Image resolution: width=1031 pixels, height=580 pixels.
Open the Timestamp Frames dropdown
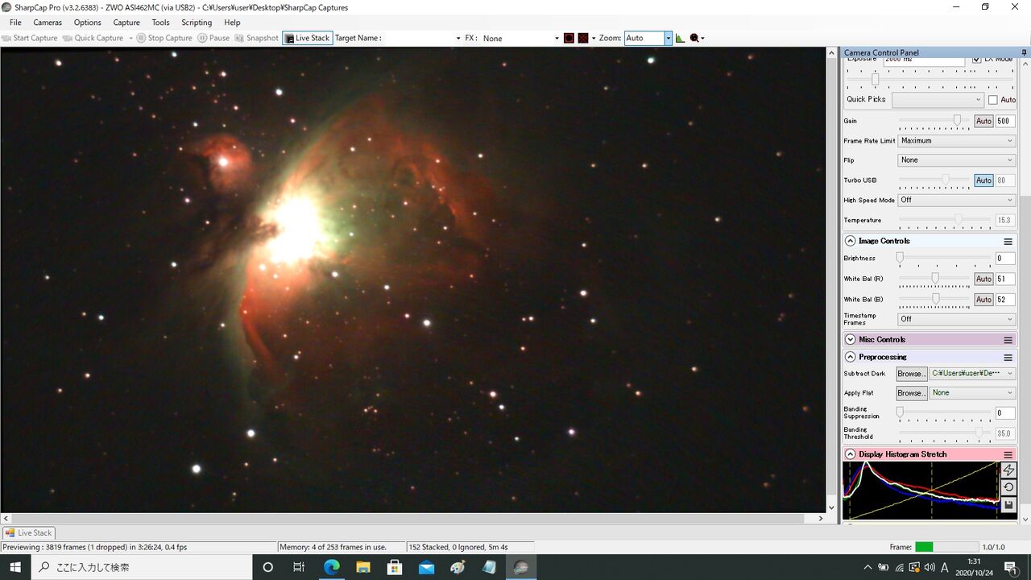click(957, 319)
